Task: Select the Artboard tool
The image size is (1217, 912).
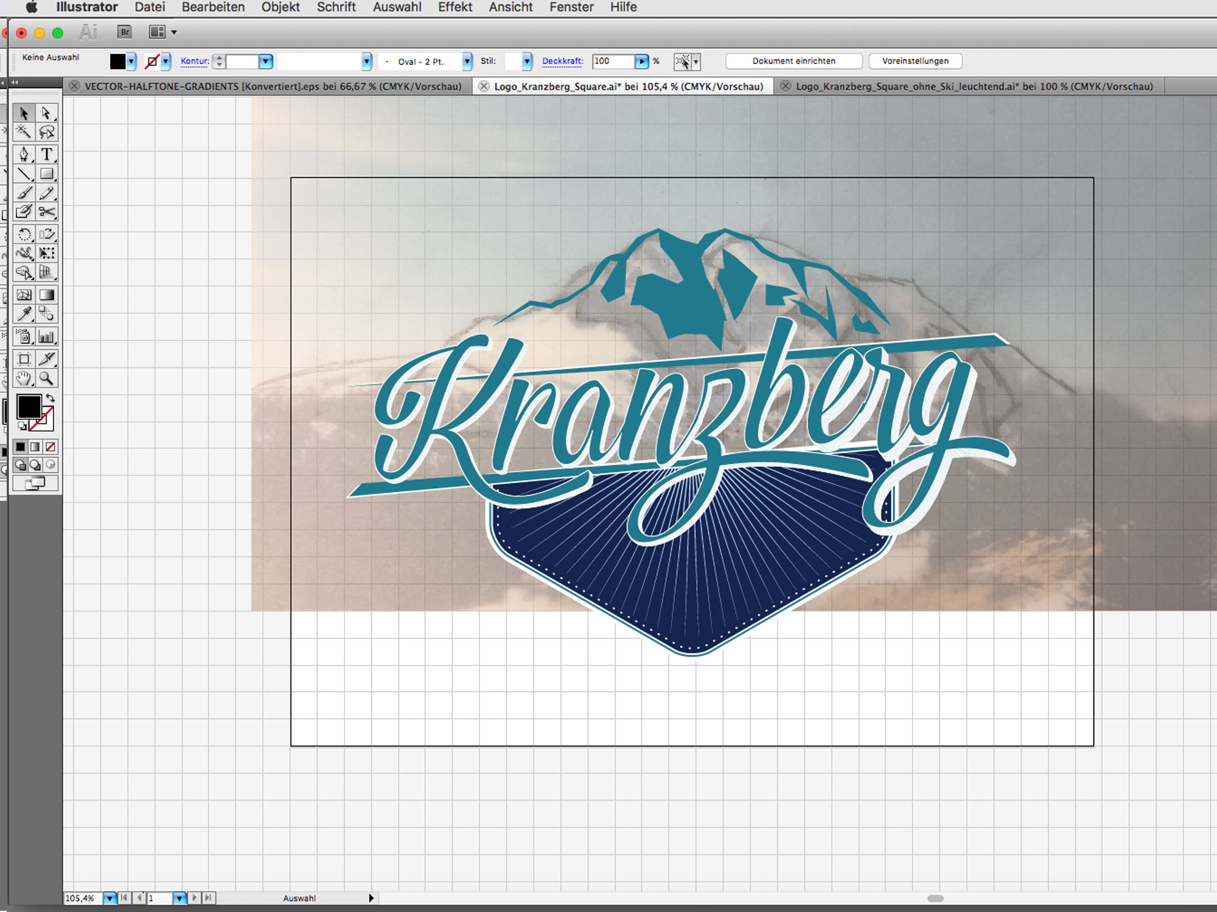Action: (x=24, y=359)
